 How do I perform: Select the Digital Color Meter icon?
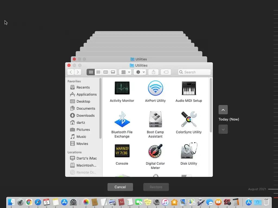[x=155, y=151]
